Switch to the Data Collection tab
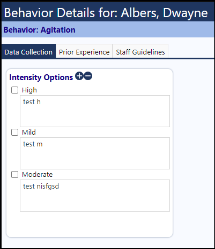This screenshot has width=215, height=249. click(x=28, y=51)
